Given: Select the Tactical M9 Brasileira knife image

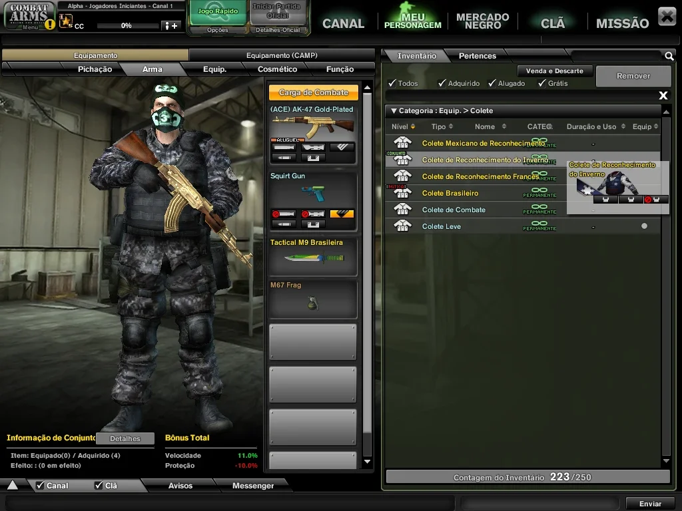Looking at the screenshot, I should [314, 257].
